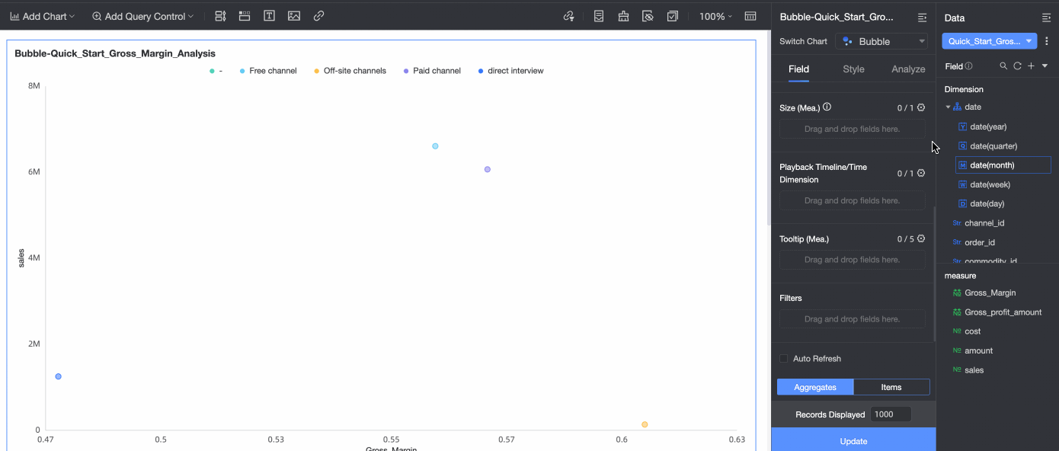Insert a text box from toolbar
This screenshot has height=451, width=1059.
click(269, 16)
